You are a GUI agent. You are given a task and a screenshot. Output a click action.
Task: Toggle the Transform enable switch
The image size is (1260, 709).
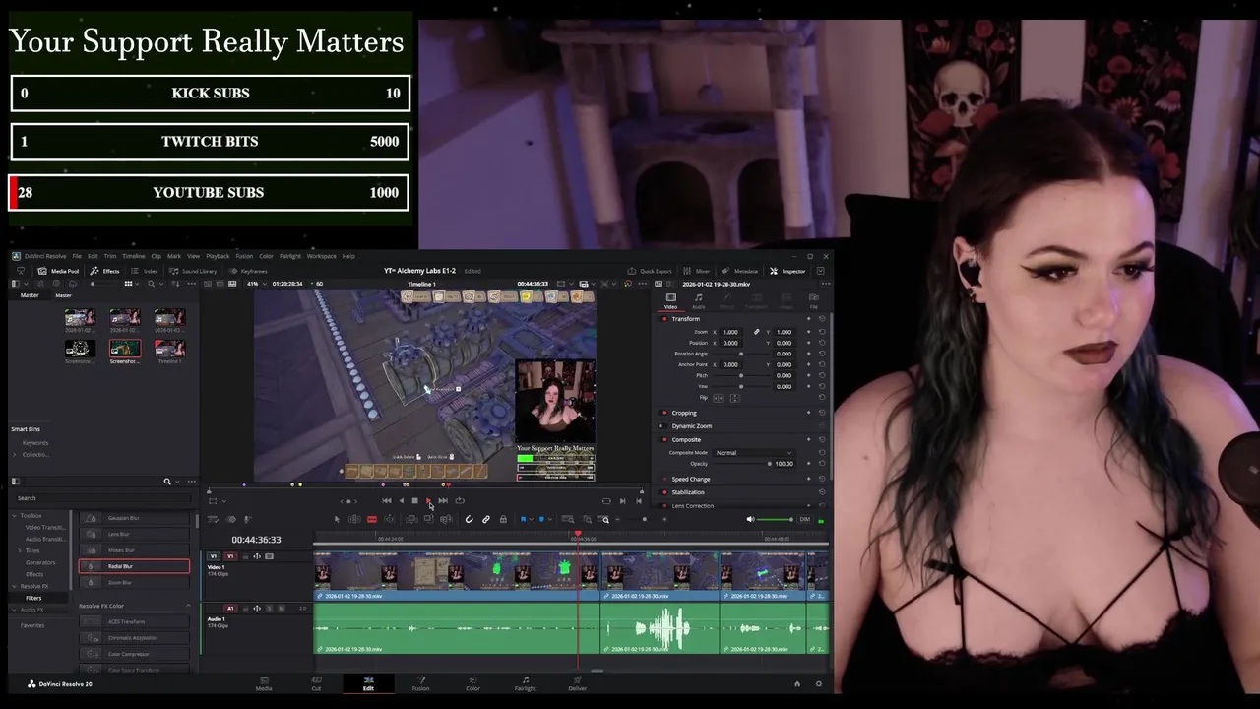[664, 319]
